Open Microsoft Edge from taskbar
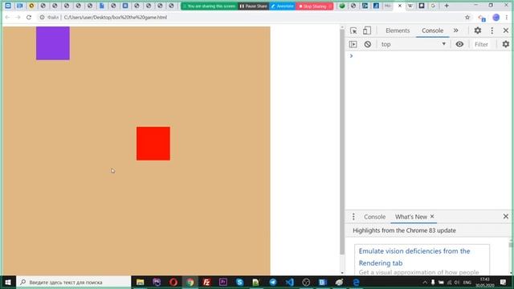Image resolution: width=514 pixels, height=289 pixels. point(356,282)
